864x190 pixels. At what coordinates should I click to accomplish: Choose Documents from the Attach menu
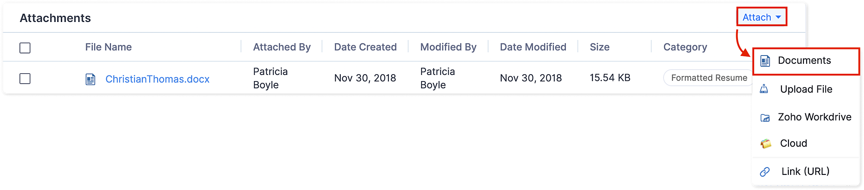pos(804,60)
